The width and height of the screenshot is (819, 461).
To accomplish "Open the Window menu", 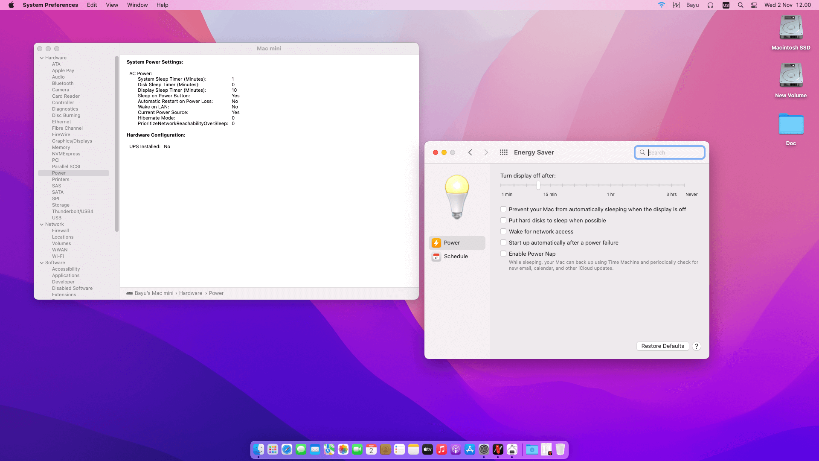I will coord(137,5).
